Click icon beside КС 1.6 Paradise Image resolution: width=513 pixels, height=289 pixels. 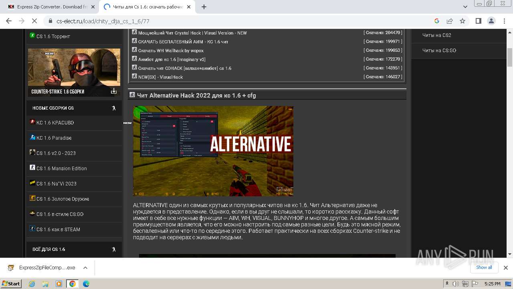[x=32, y=137]
